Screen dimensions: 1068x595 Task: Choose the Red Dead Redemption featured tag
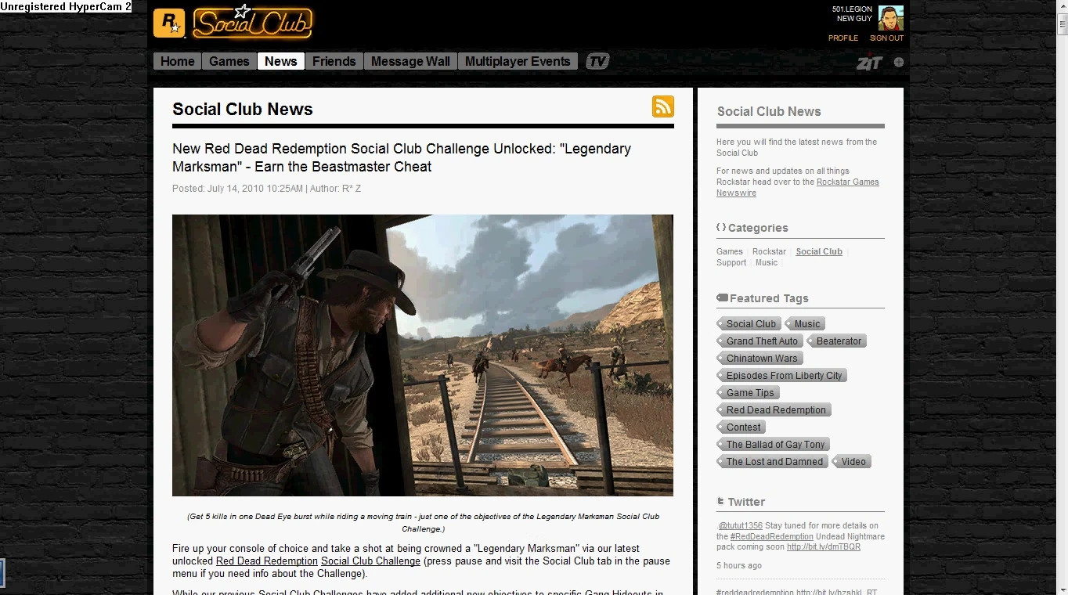[774, 409]
